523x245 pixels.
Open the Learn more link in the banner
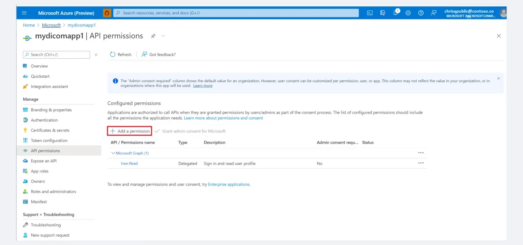pos(203,86)
